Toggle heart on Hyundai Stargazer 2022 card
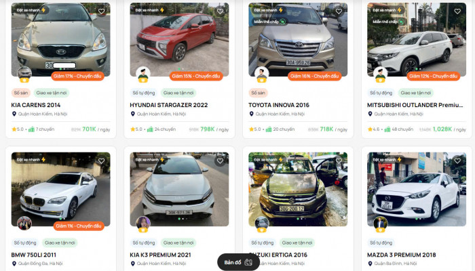This screenshot has width=475, height=271. pyautogui.click(x=221, y=12)
